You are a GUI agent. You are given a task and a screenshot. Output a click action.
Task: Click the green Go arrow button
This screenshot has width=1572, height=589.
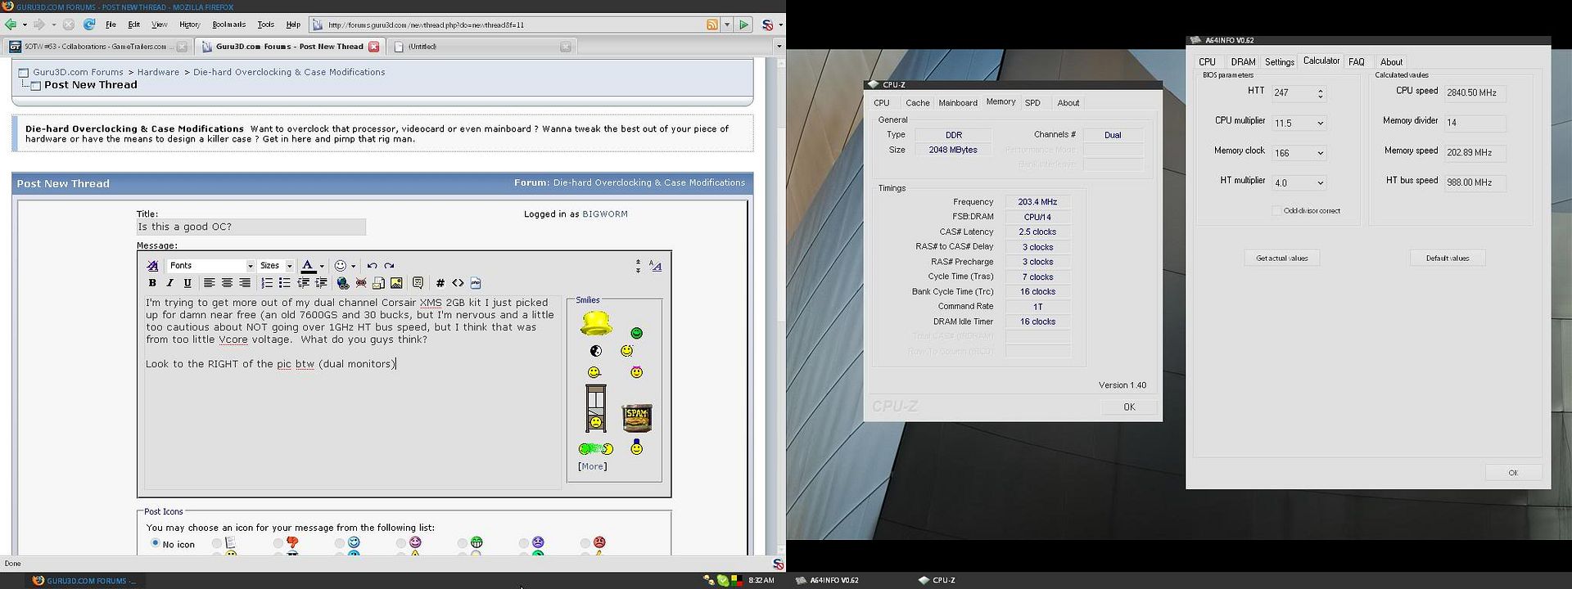pos(743,25)
